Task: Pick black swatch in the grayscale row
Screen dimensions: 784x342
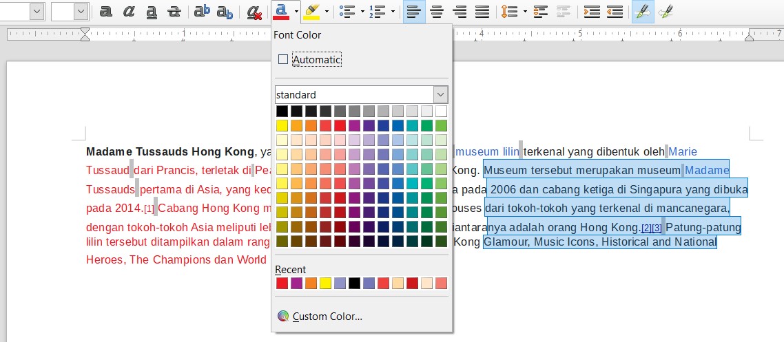Action: coord(282,111)
